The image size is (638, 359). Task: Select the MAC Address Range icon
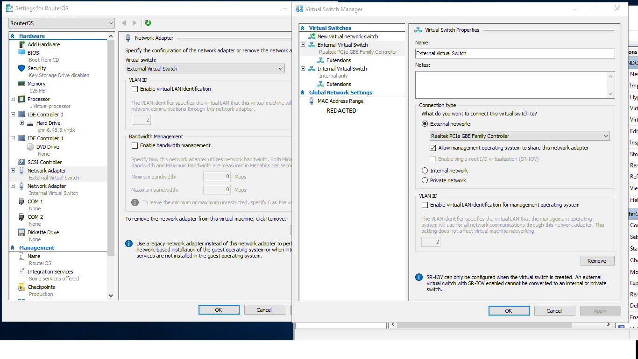pos(312,101)
